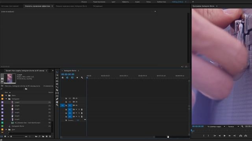Toggle A1 track targeting button

tap(70, 110)
